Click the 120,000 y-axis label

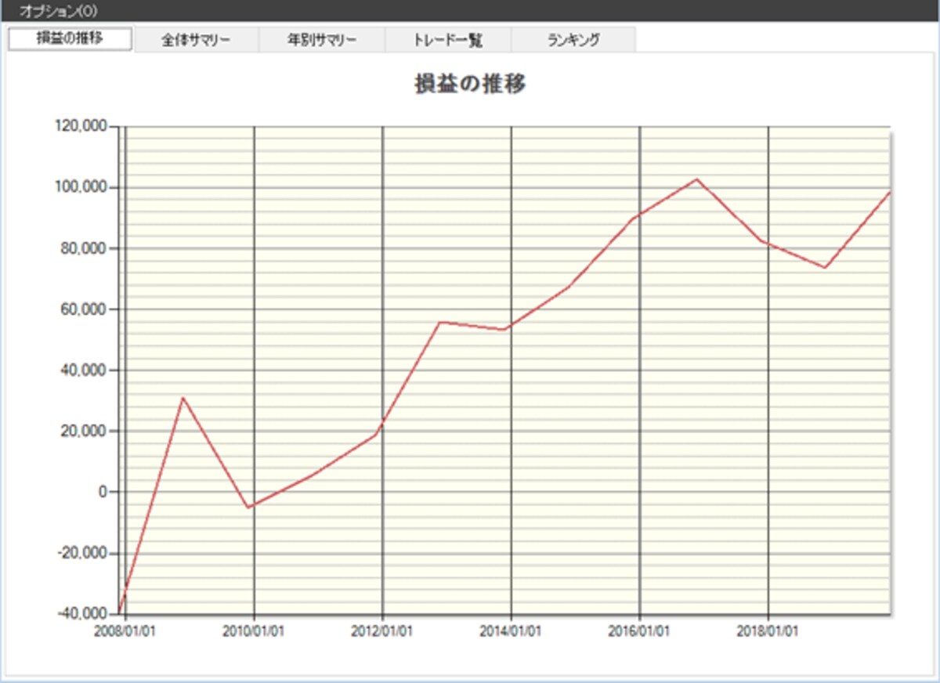83,126
